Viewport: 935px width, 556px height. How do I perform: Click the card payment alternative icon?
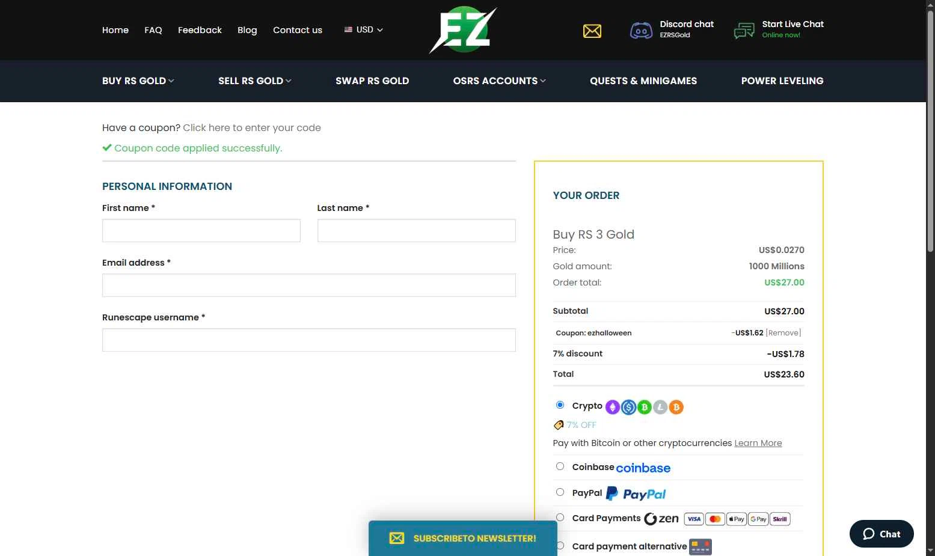coord(700,546)
